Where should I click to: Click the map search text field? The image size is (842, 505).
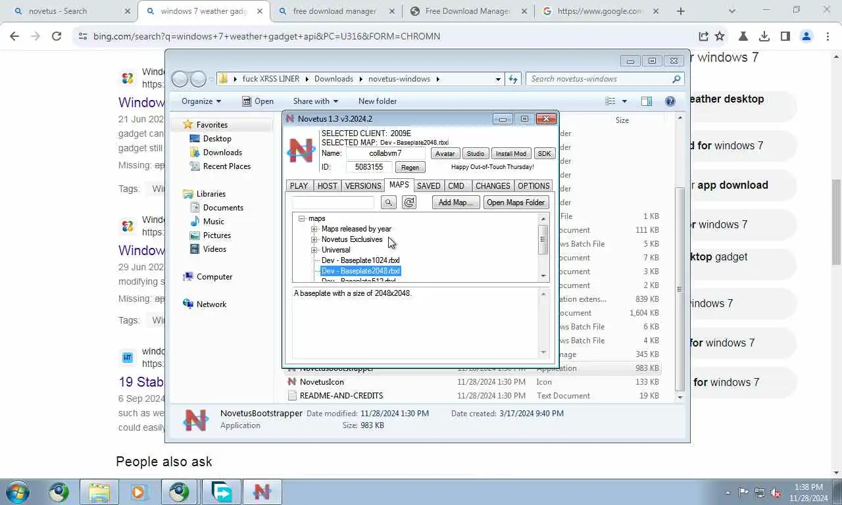(x=333, y=203)
